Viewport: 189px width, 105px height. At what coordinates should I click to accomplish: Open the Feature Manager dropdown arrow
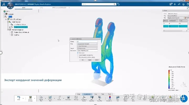coord(35,98)
